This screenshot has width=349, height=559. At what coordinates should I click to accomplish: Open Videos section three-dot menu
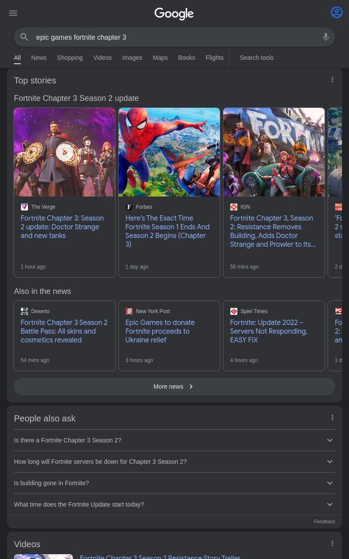(x=332, y=543)
